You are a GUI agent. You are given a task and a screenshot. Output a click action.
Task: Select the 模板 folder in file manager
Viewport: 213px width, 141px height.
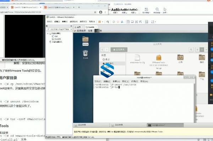(202, 59)
